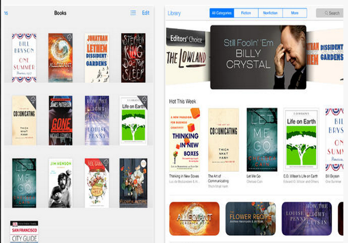Click 'The Art of Communicating' title text
348x243 pixels.
click(x=218, y=178)
